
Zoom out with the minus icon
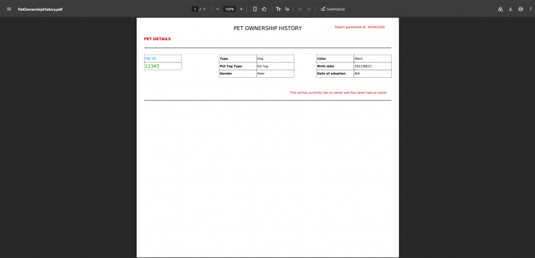[x=218, y=9]
